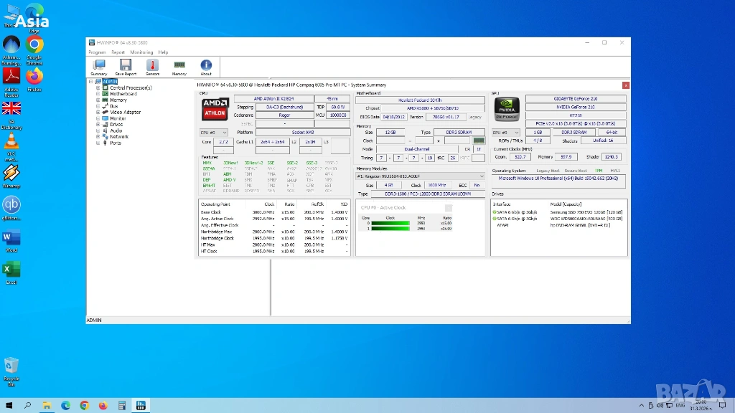The height and width of the screenshot is (413, 735).
Task: Open the memory module selection dropdown
Action: click(421, 176)
